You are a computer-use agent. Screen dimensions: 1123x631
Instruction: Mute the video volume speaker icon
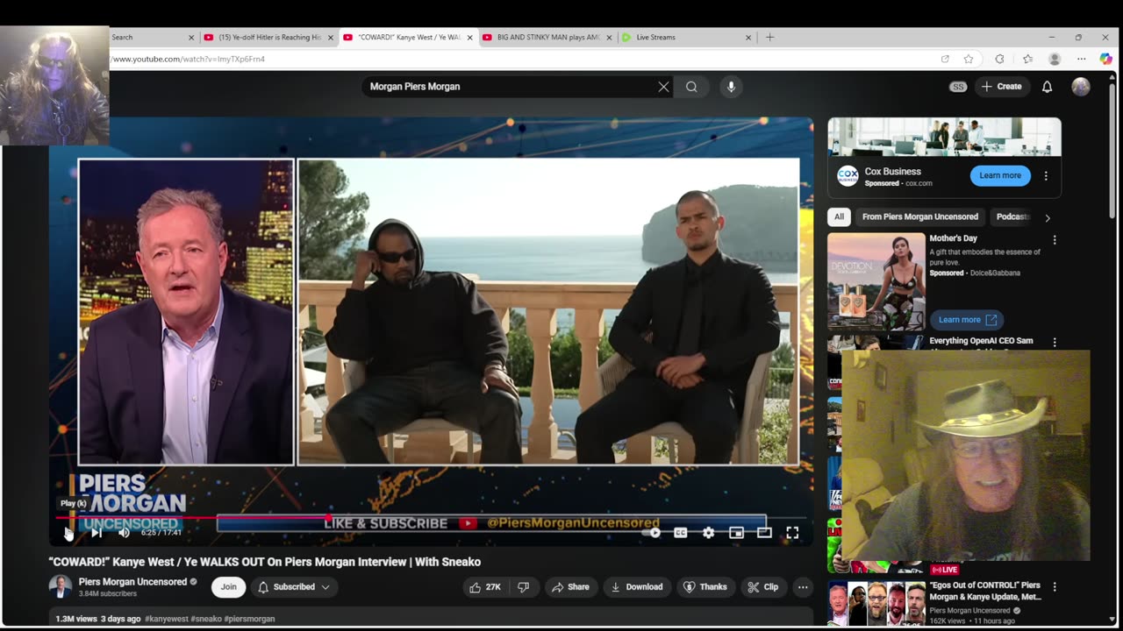pyautogui.click(x=124, y=532)
